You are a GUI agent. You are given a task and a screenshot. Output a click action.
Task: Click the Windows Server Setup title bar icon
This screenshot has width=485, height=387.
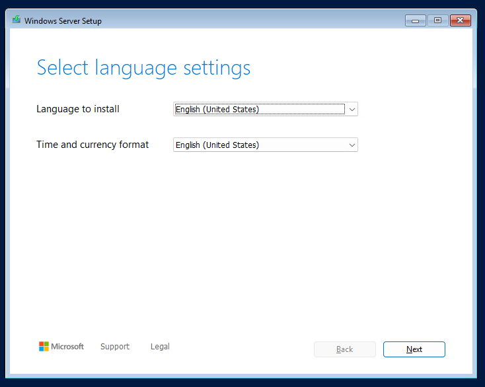click(17, 20)
